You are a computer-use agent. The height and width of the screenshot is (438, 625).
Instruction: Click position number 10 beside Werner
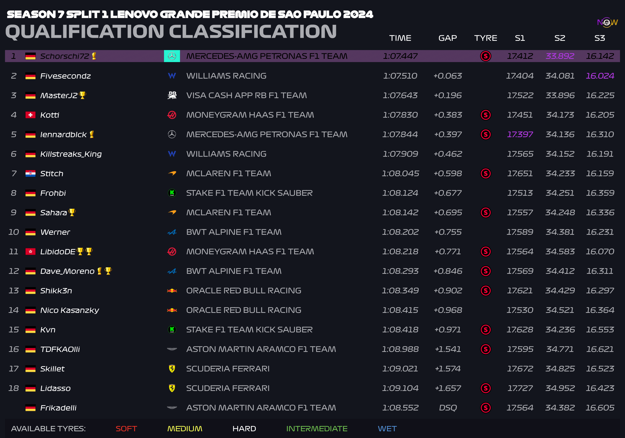[x=13, y=232]
